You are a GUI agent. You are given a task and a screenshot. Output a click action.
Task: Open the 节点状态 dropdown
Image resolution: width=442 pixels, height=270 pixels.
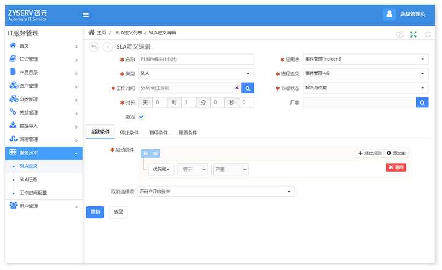(x=365, y=88)
